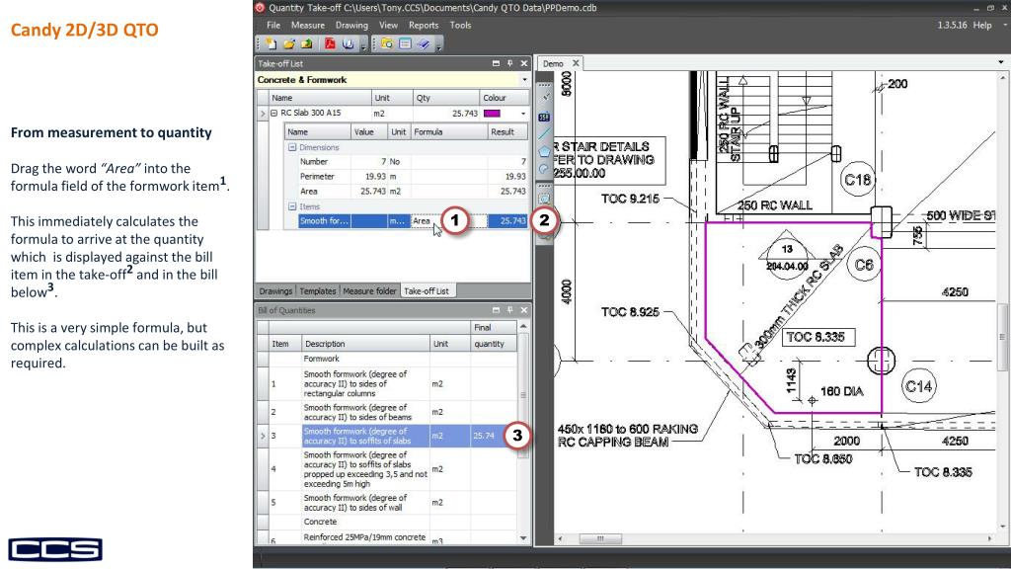Click the Bill of Quantities scroll down arrow
The width and height of the screenshot is (1011, 569).
(x=523, y=538)
